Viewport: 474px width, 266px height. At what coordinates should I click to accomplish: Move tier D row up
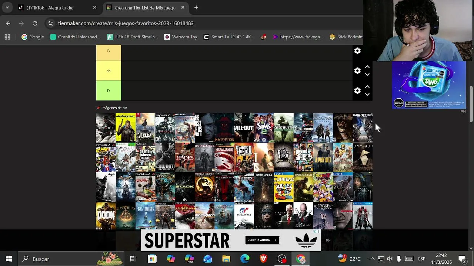point(367,87)
